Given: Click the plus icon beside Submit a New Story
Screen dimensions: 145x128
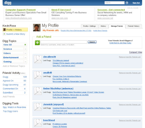Looking at the screenshot, I should (4, 34).
